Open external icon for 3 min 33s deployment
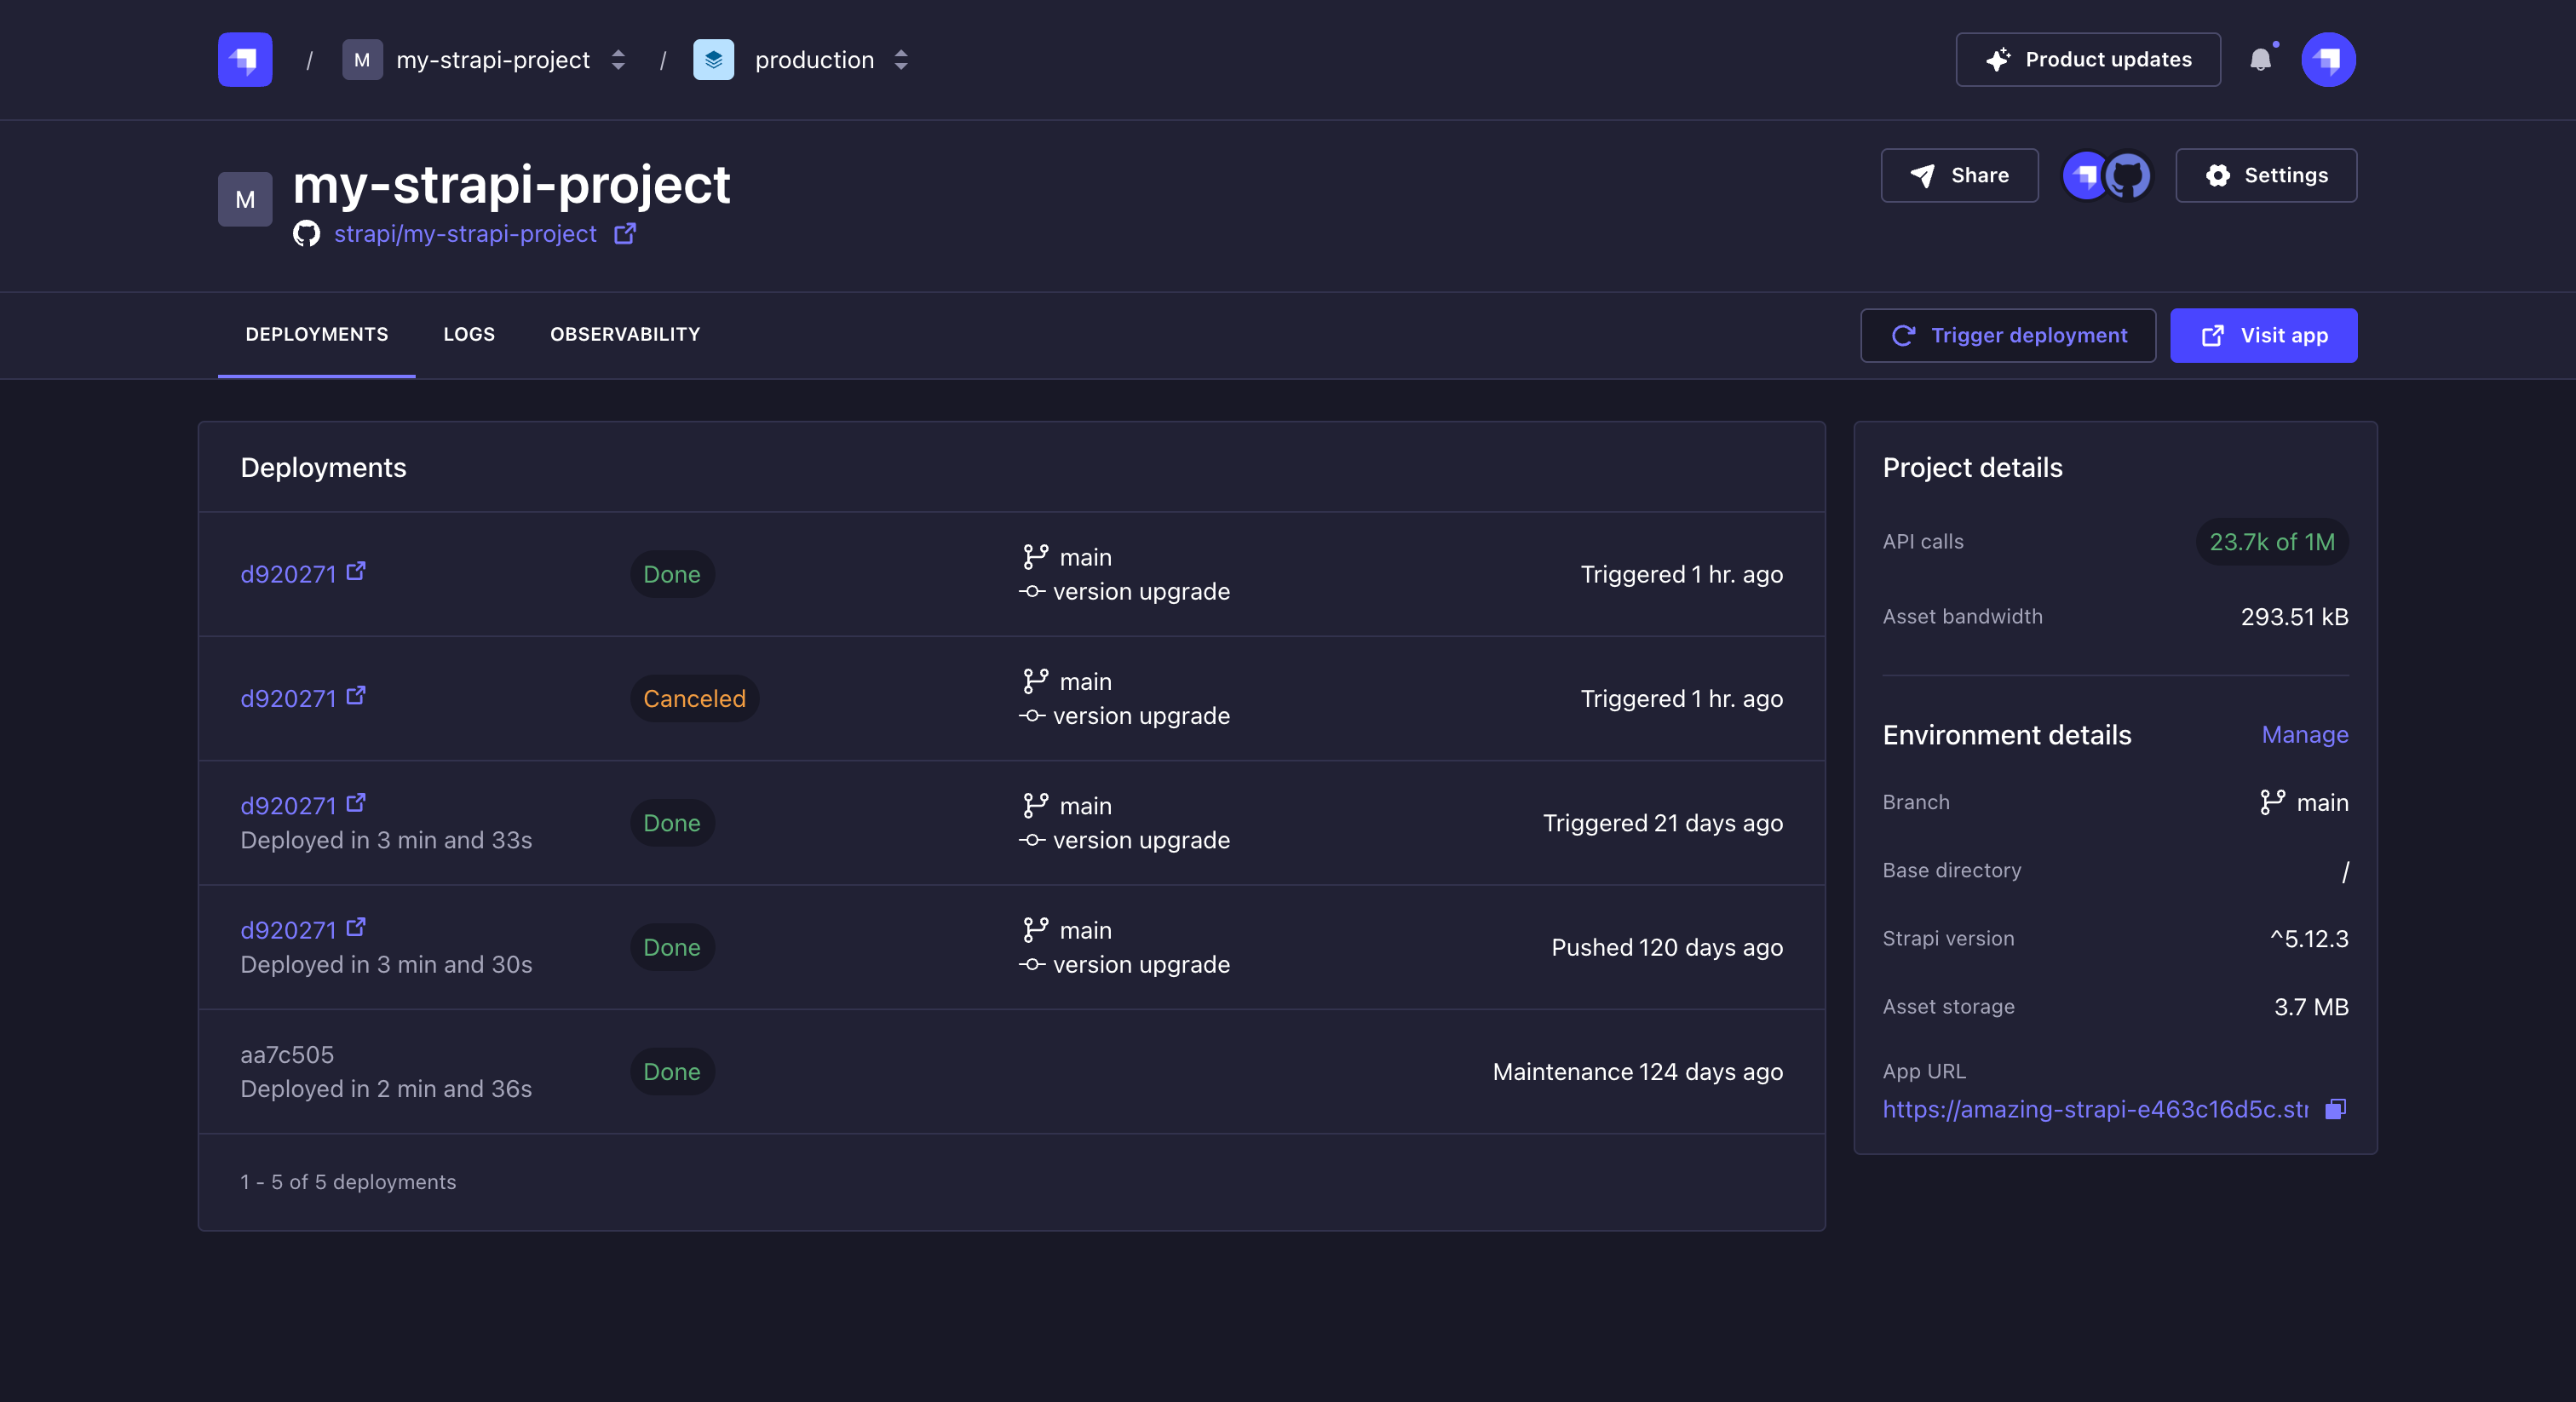Viewport: 2576px width, 1402px height. [356, 803]
